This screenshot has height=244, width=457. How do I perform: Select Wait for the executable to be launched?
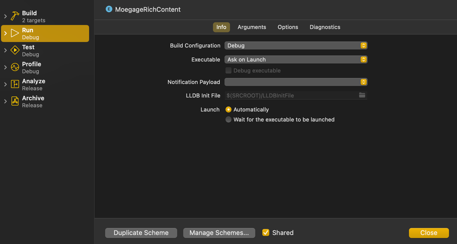click(x=228, y=119)
